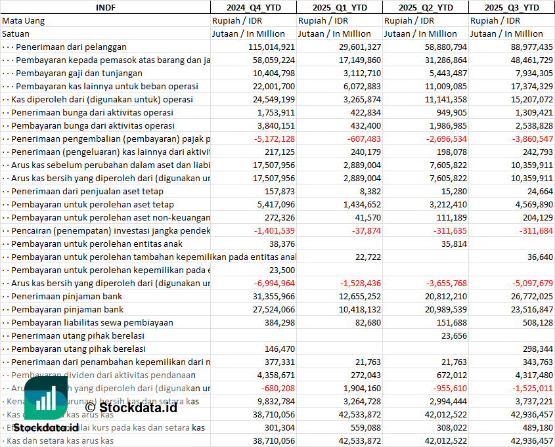This screenshot has height=447, width=555.
Task: Select red value -1,401,539
Action: (x=275, y=230)
